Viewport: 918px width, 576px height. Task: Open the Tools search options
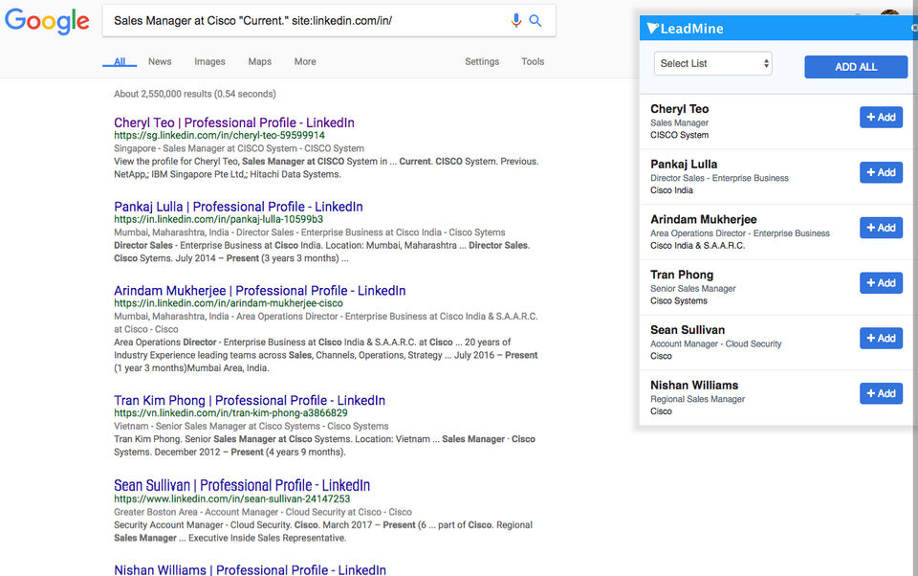click(533, 61)
